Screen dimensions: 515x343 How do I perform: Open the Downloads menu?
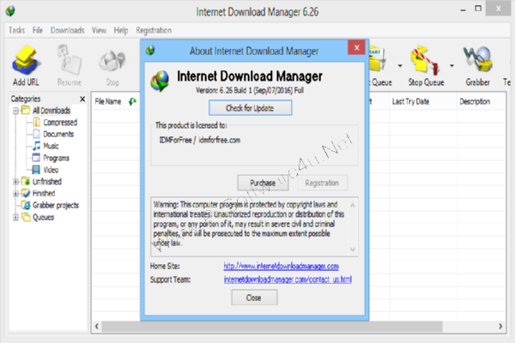[x=67, y=31]
